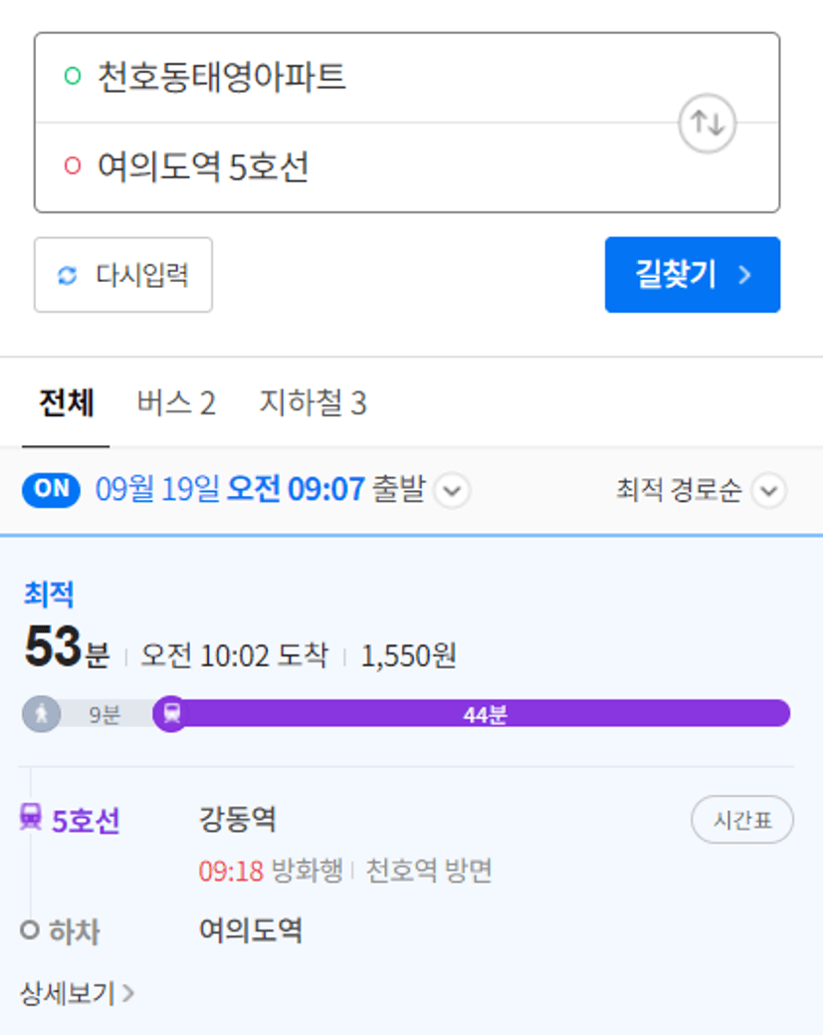Viewport: 823px width, 1035px height.
Task: Expand route details with 상세보기
Action: [x=77, y=993]
